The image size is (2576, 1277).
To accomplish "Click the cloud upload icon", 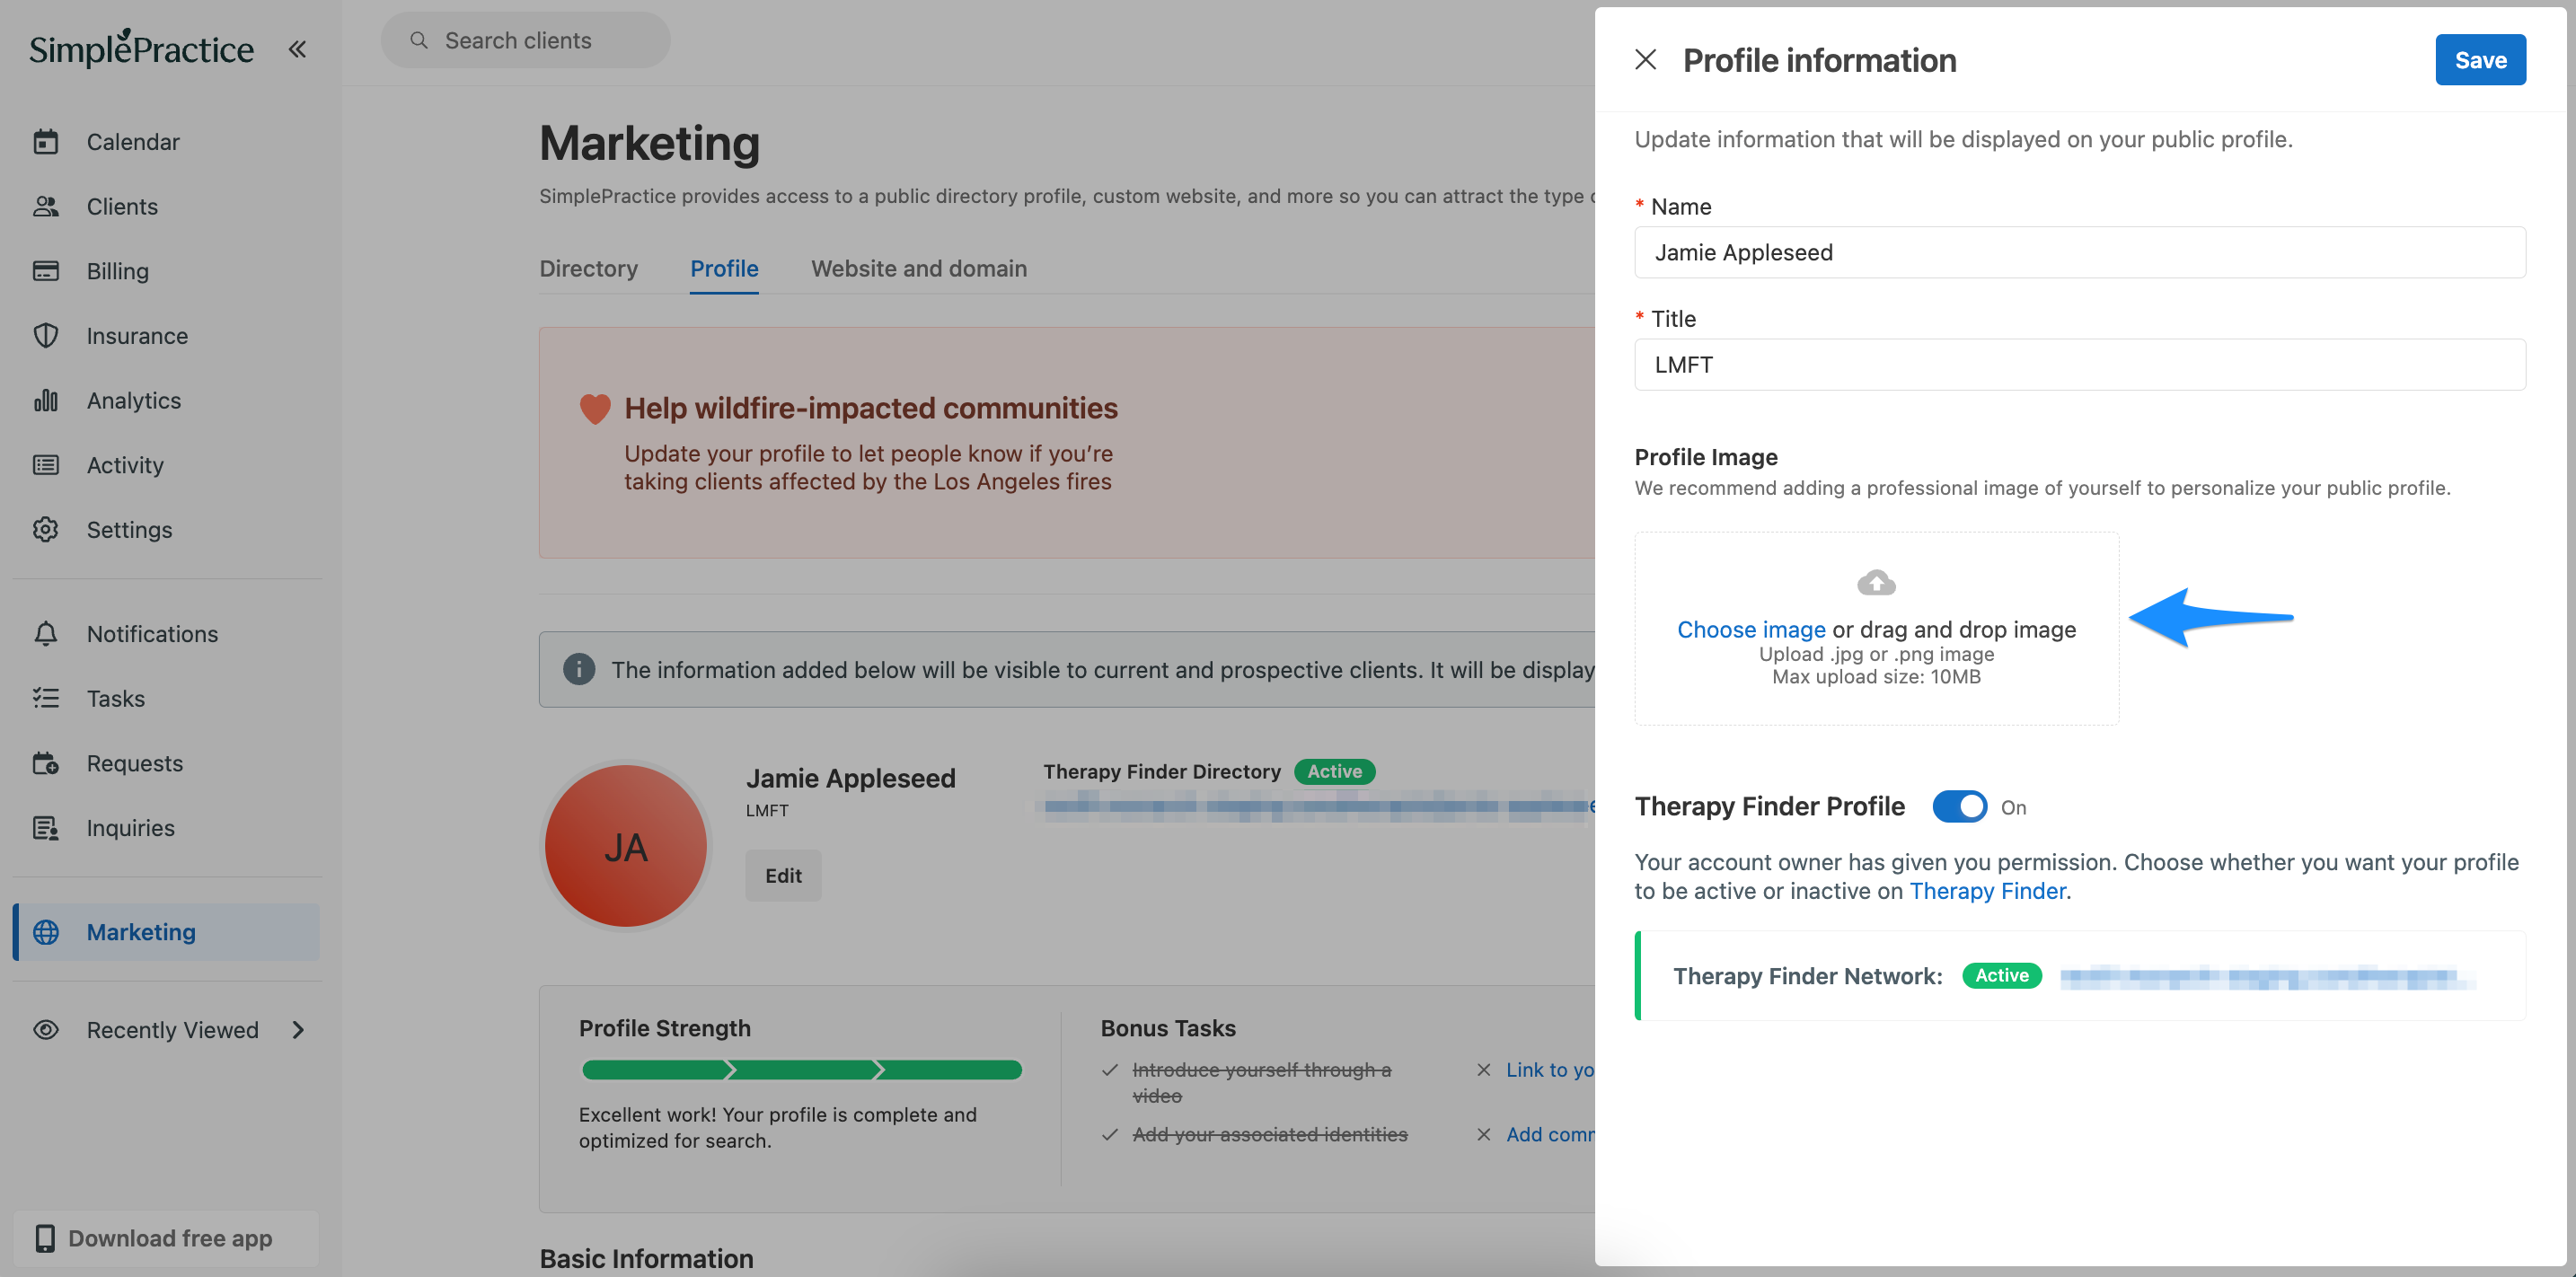I will (1876, 582).
